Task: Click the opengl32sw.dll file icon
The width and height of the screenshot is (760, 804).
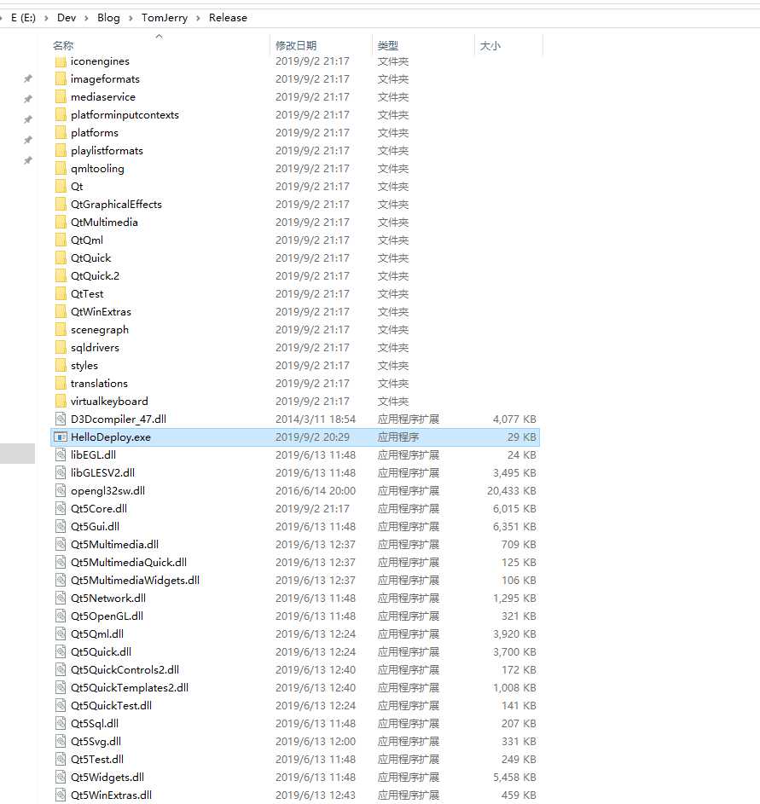Action: click(61, 491)
